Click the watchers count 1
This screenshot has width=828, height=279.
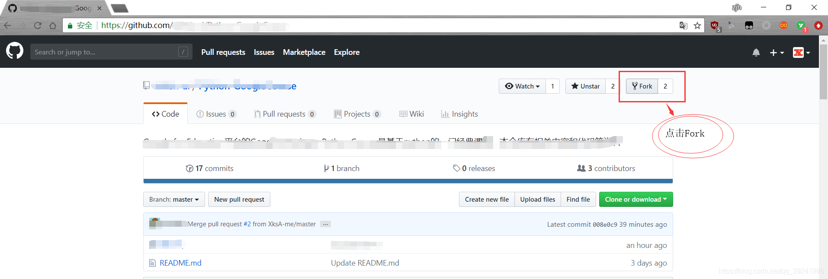(x=552, y=86)
